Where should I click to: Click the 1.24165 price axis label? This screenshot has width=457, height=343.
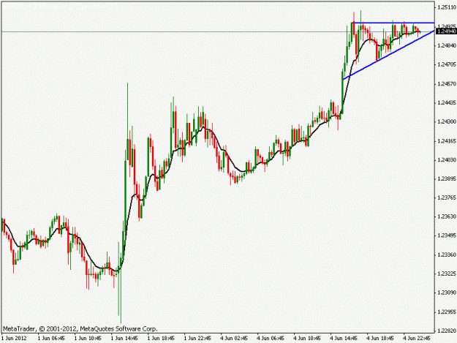[447, 141]
